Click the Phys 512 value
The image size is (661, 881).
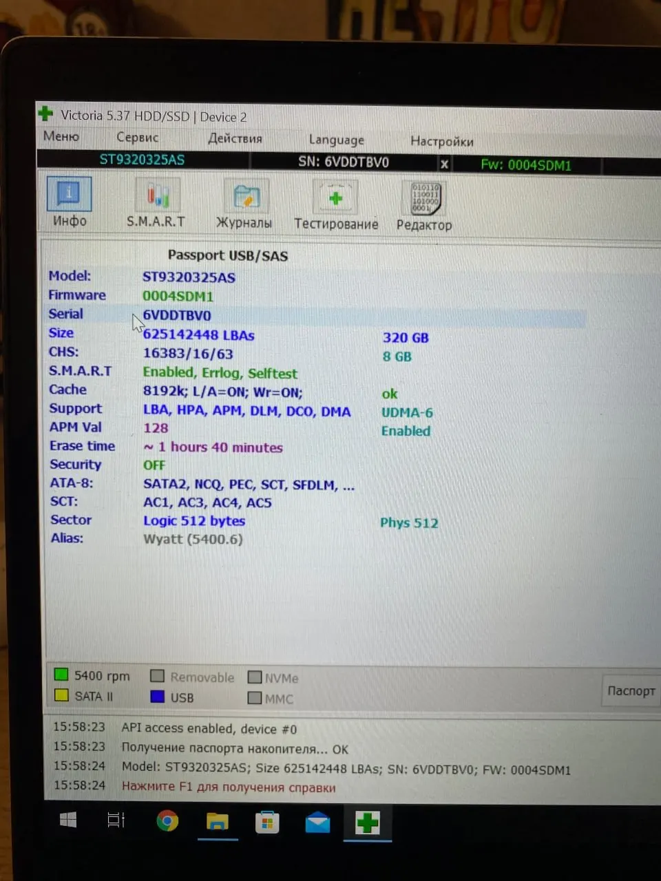tap(409, 523)
